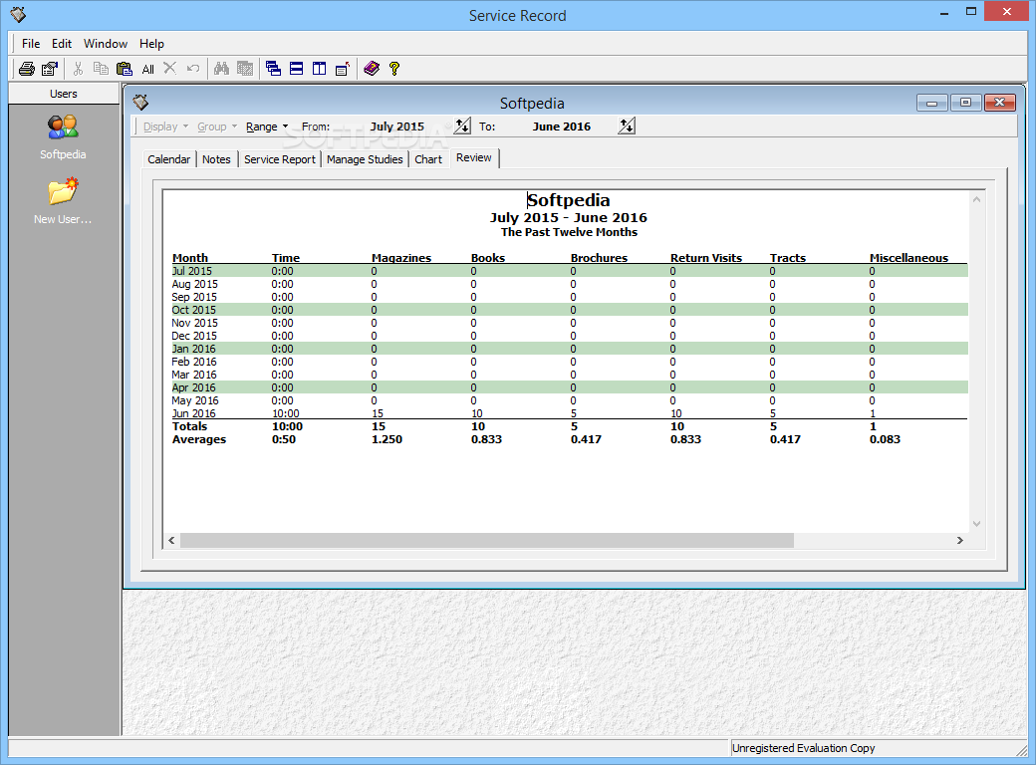Open the Window menu

tap(105, 44)
